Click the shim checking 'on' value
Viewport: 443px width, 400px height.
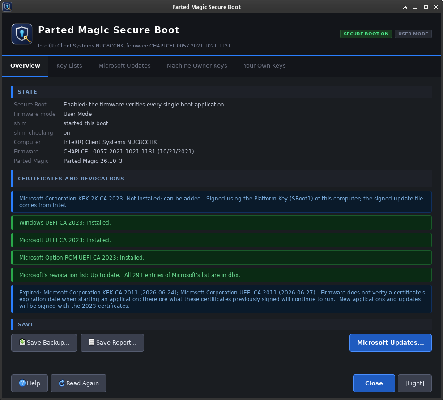coord(67,133)
